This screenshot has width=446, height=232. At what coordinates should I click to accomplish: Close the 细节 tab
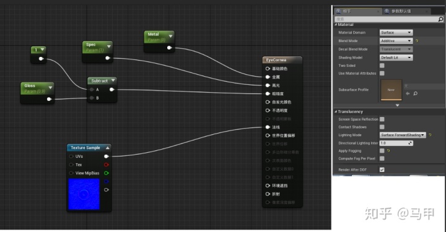tap(378, 11)
